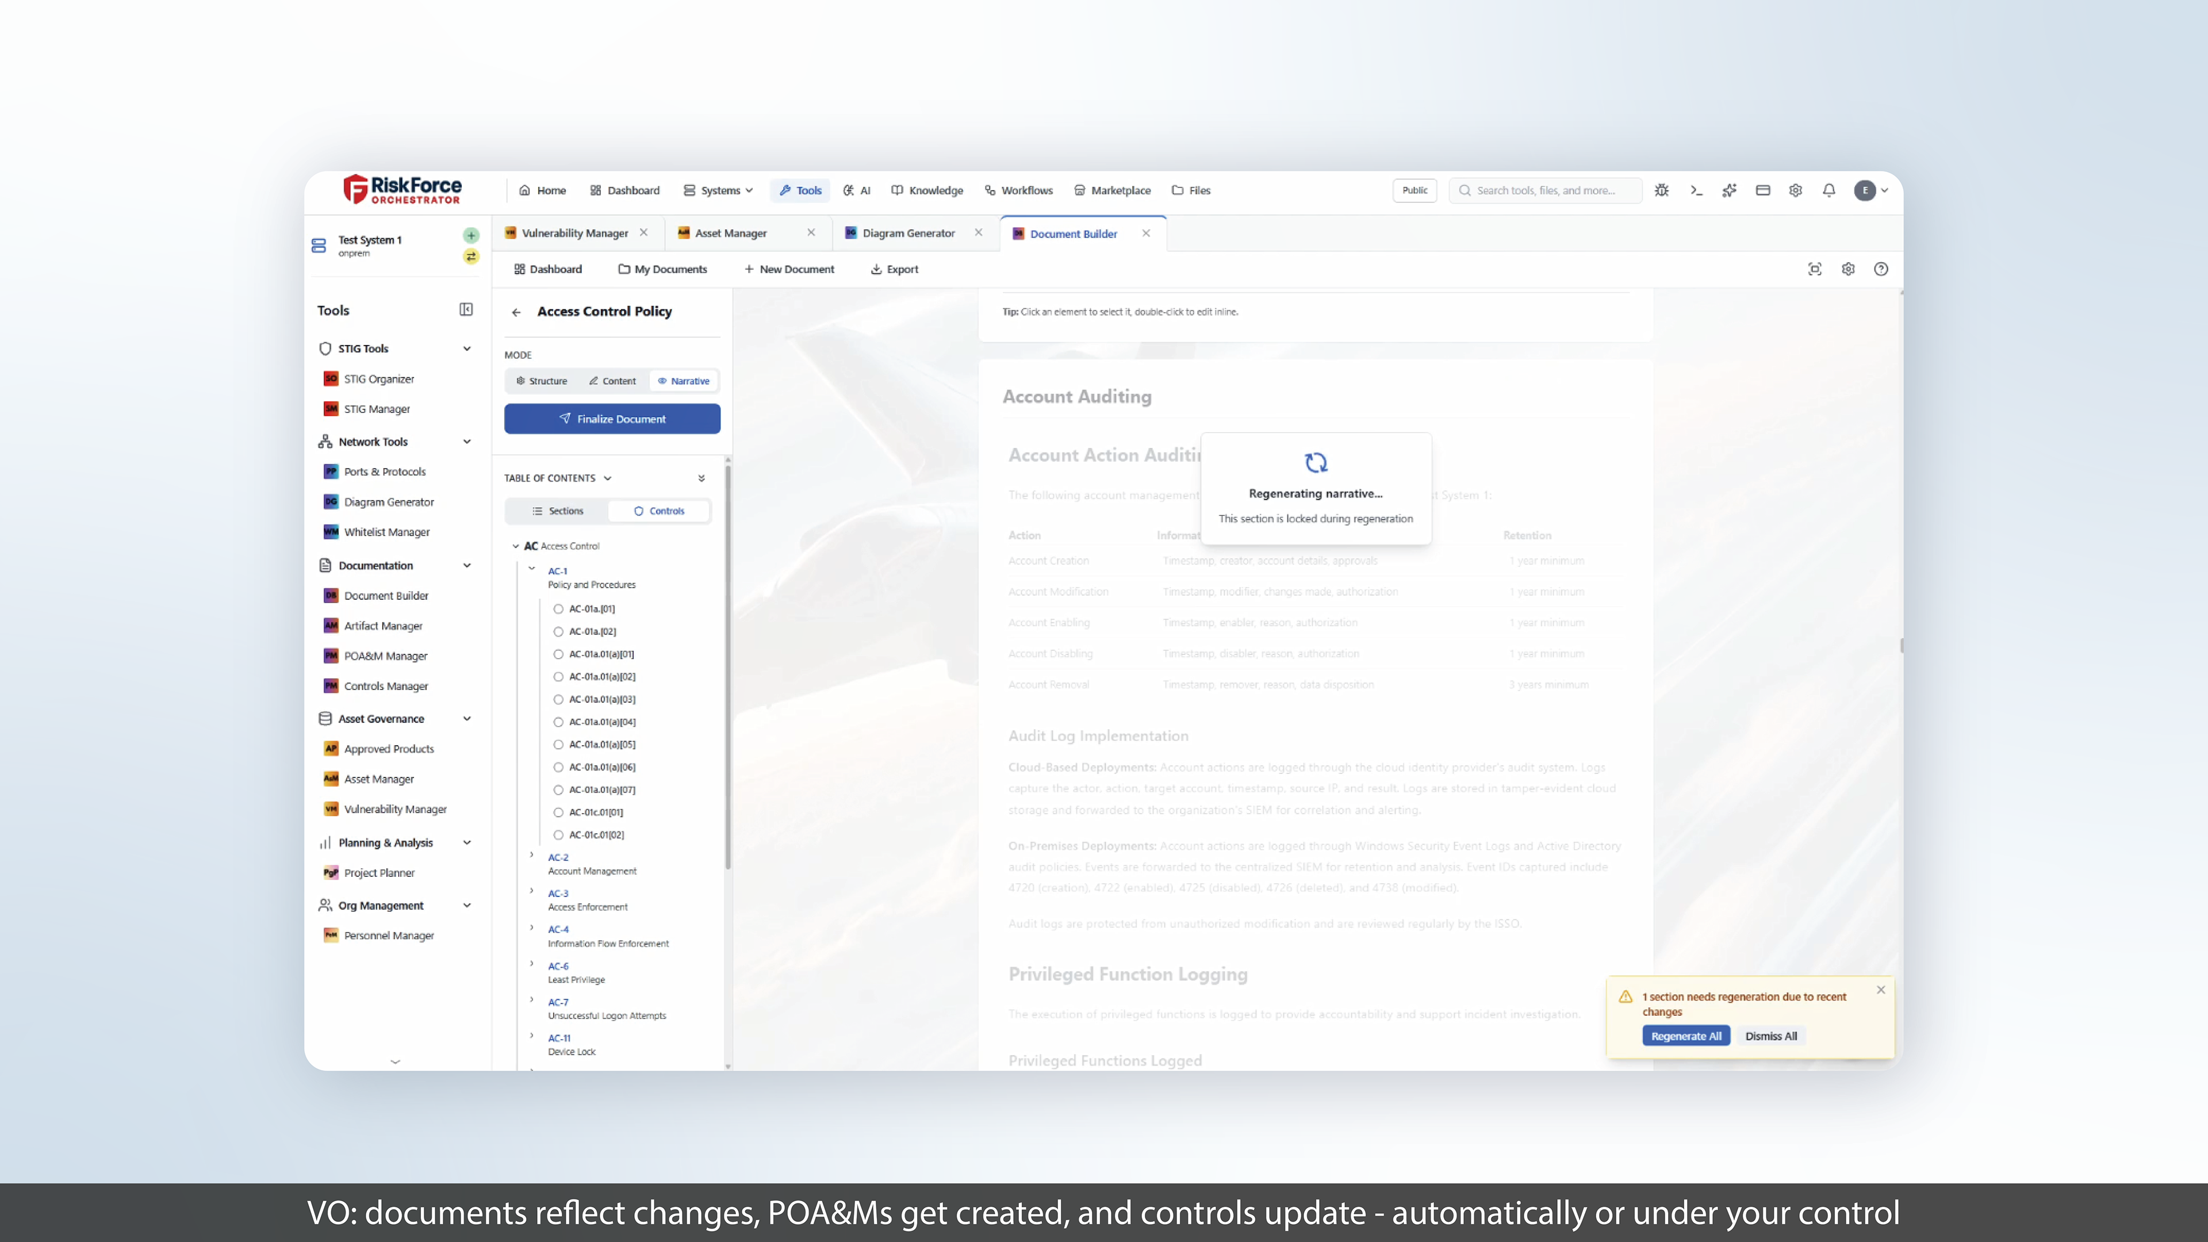Screen dimensions: 2208x1242
Task: Click the bug report icon in header
Action: (1661, 190)
